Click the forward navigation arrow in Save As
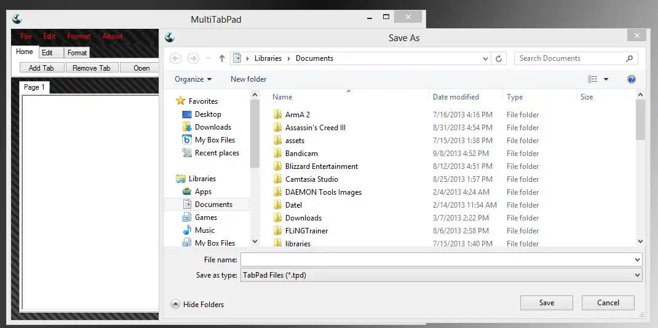The width and height of the screenshot is (658, 328). [193, 58]
